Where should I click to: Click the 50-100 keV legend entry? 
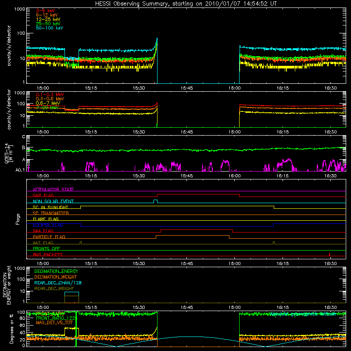[50, 28]
